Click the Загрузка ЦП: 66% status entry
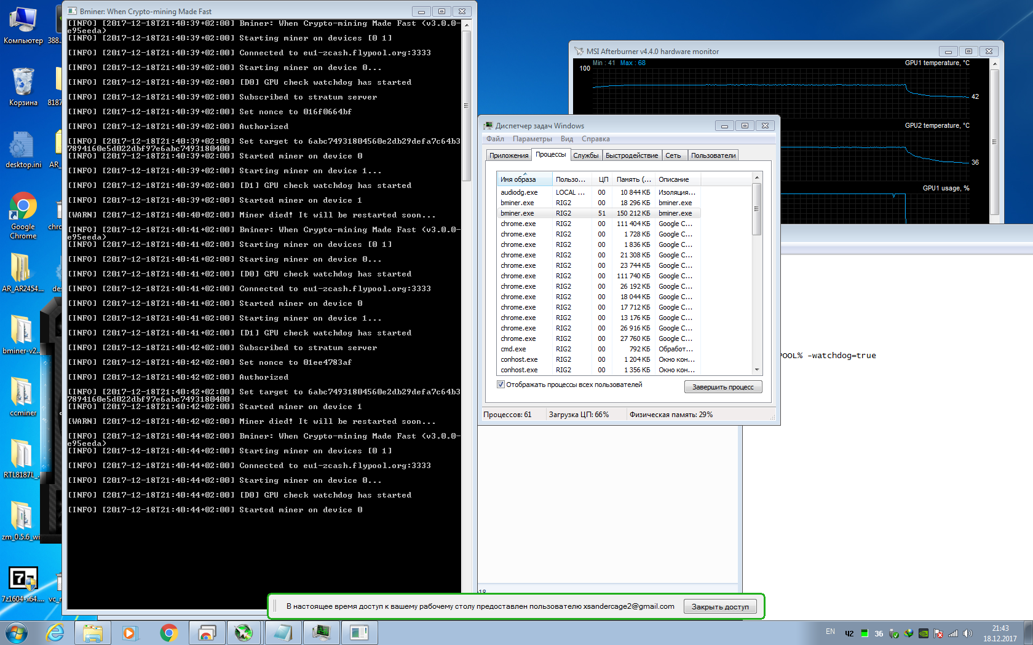This screenshot has height=645, width=1033. coord(579,415)
